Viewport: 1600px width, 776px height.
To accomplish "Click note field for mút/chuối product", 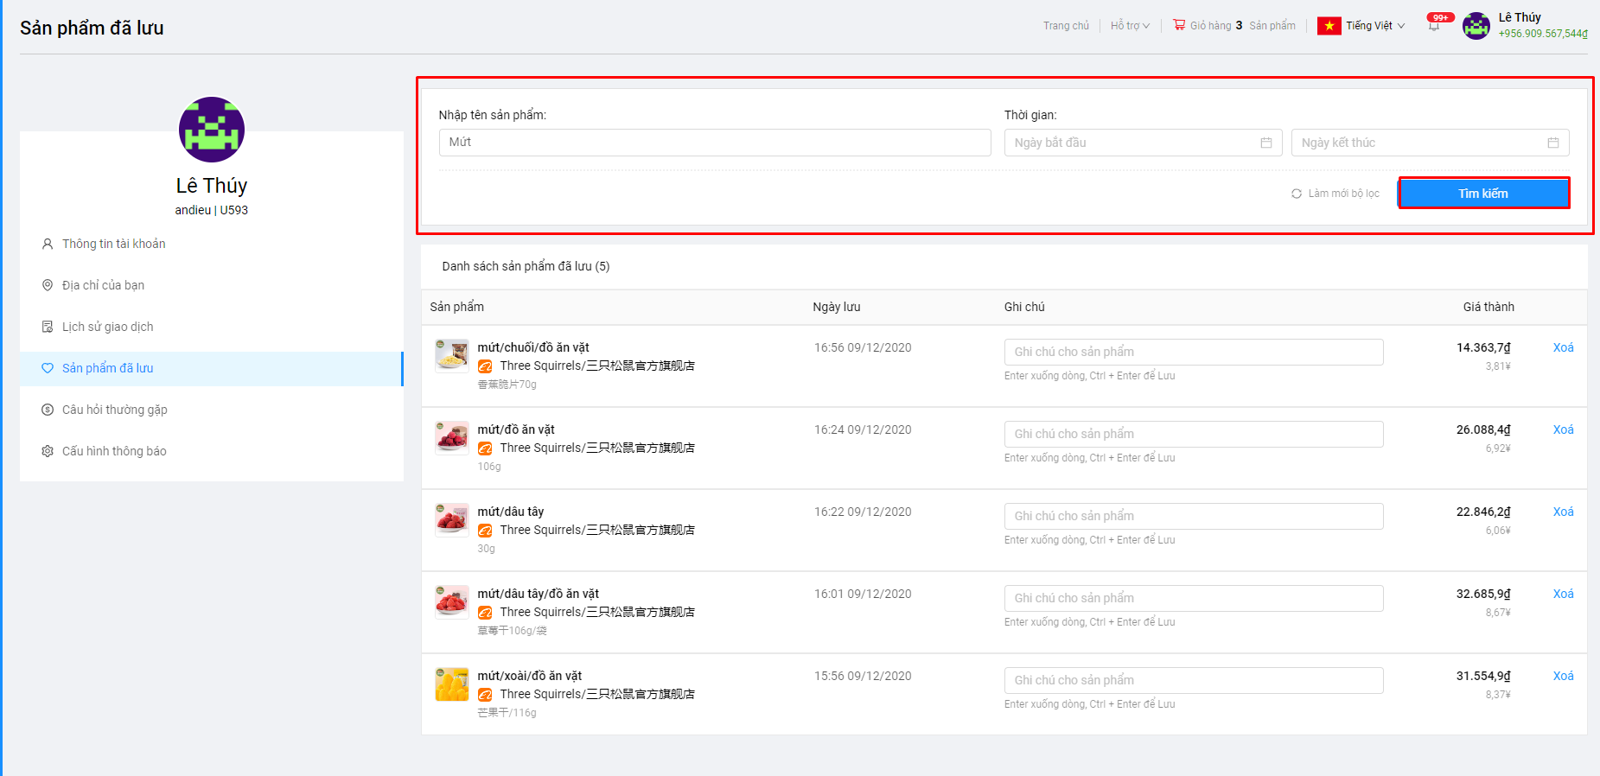I will 1193,352.
